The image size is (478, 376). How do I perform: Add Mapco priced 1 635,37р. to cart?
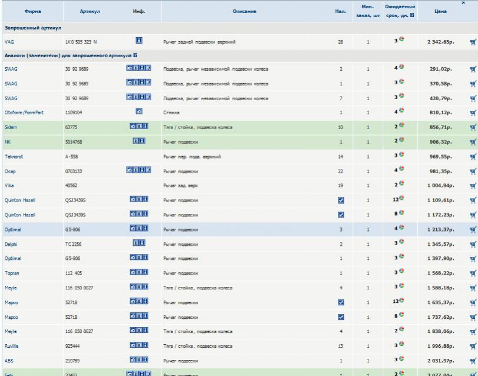(473, 303)
